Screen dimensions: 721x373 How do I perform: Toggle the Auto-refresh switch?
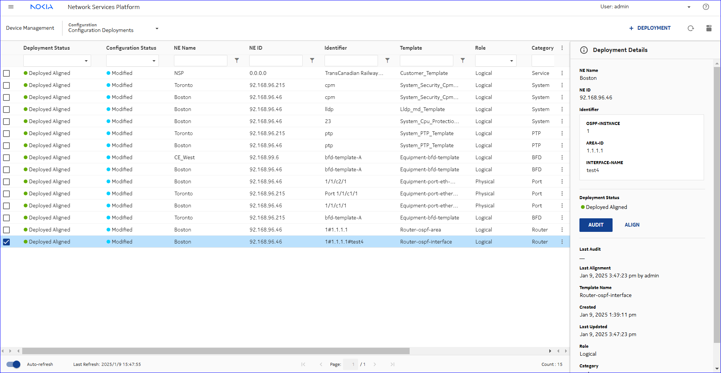click(x=14, y=364)
